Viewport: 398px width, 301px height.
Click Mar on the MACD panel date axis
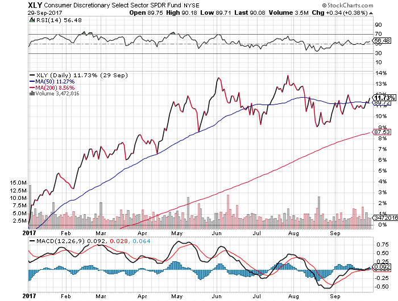pos(101,296)
